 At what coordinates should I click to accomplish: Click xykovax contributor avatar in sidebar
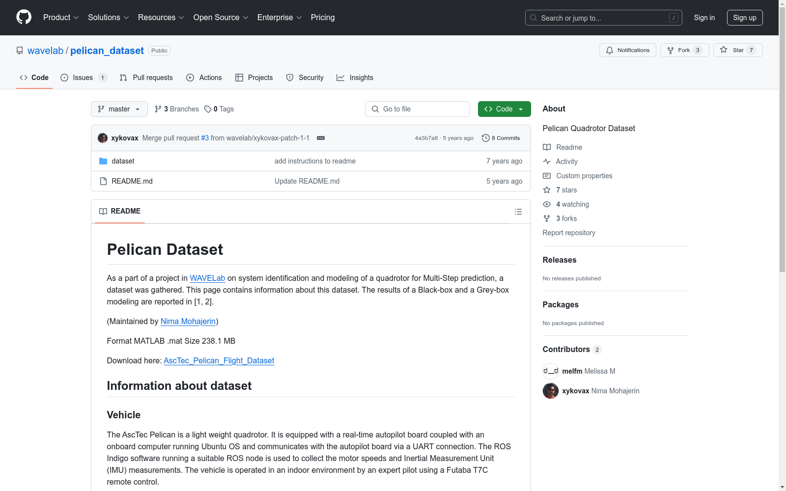click(x=551, y=391)
